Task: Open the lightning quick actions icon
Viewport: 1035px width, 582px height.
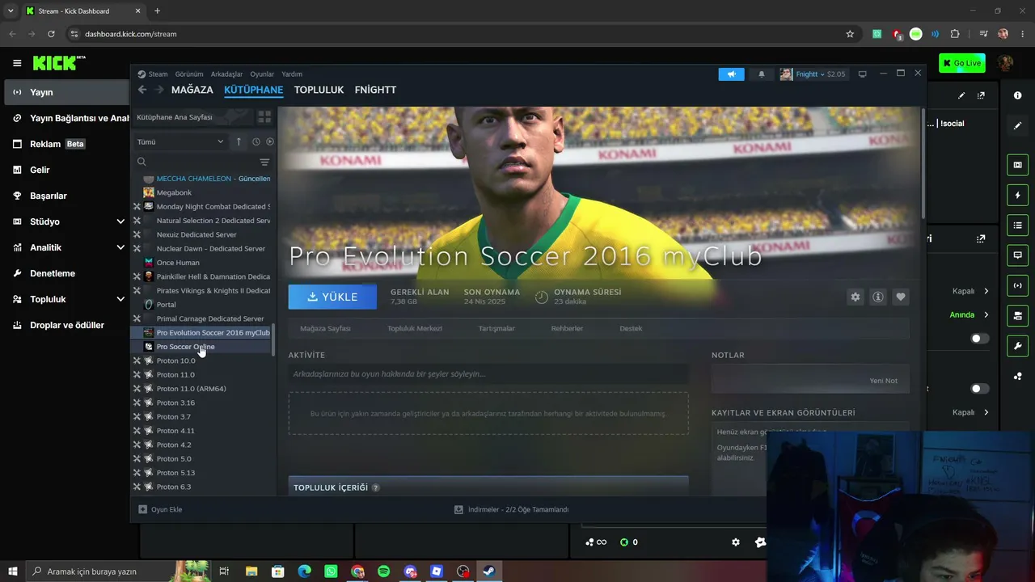Action: coord(1017,195)
